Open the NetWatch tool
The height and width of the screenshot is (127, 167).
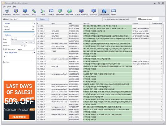coord(7,12)
